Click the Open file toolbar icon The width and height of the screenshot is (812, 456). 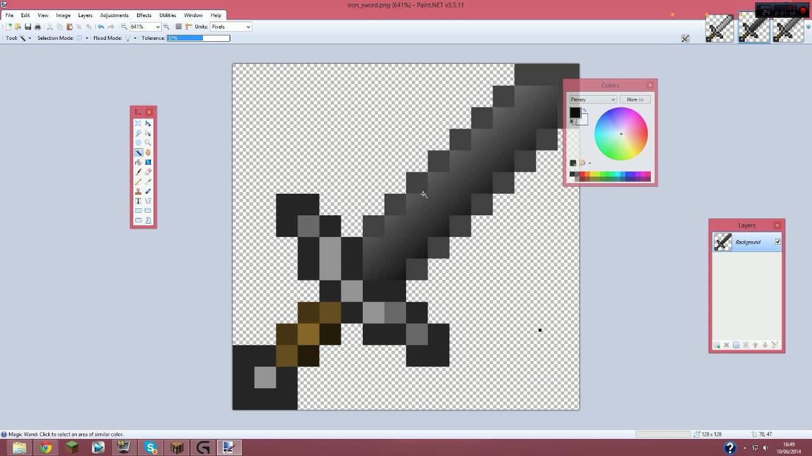(18, 27)
